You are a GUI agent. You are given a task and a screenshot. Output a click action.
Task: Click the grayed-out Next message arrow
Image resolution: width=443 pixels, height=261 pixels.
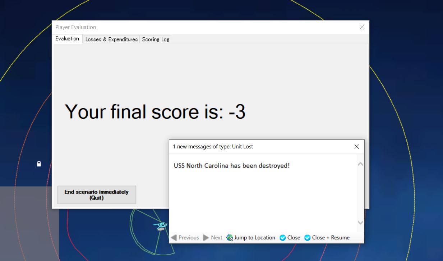click(206, 238)
